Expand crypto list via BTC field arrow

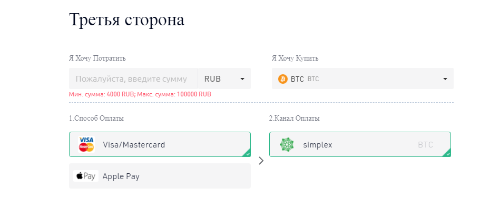tap(445, 79)
